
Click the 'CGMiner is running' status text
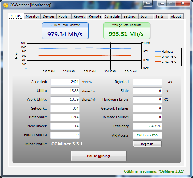(x=154, y=171)
